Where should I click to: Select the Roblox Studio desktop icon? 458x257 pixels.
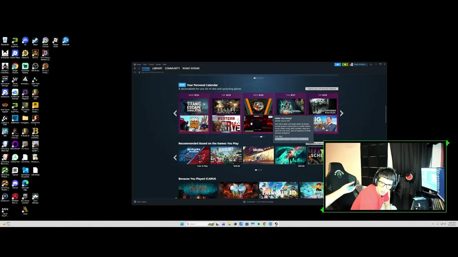[55, 42]
